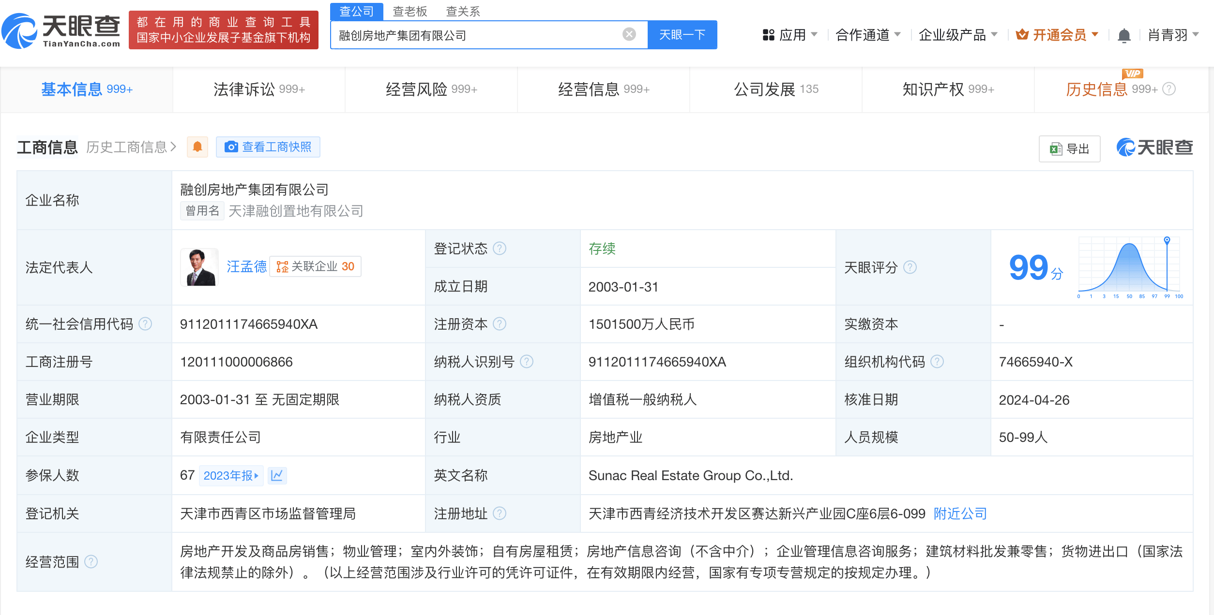Click the red slogan banner

coord(224,30)
